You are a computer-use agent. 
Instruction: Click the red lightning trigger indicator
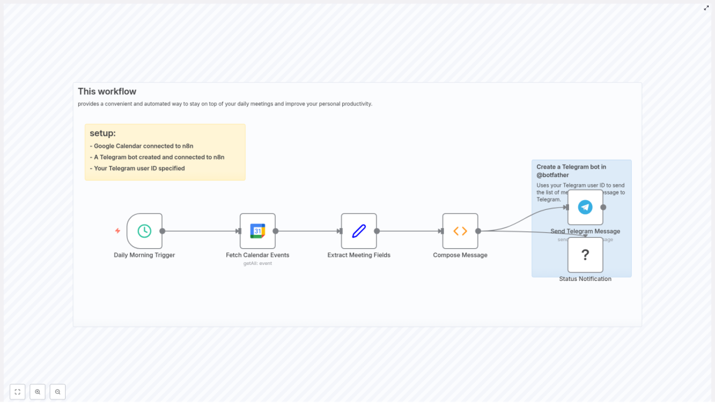(x=117, y=231)
